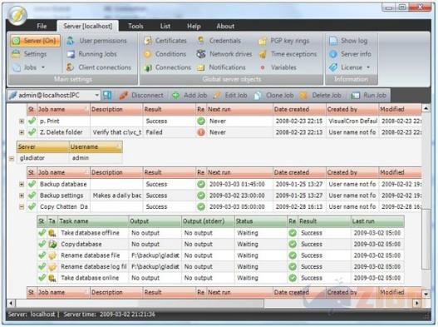
Task: Click the 'gladiator' server cell
Action: tap(42, 158)
